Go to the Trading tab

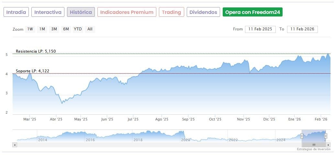(x=172, y=12)
